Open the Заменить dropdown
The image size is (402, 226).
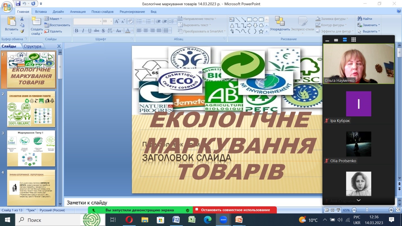pos(369,25)
